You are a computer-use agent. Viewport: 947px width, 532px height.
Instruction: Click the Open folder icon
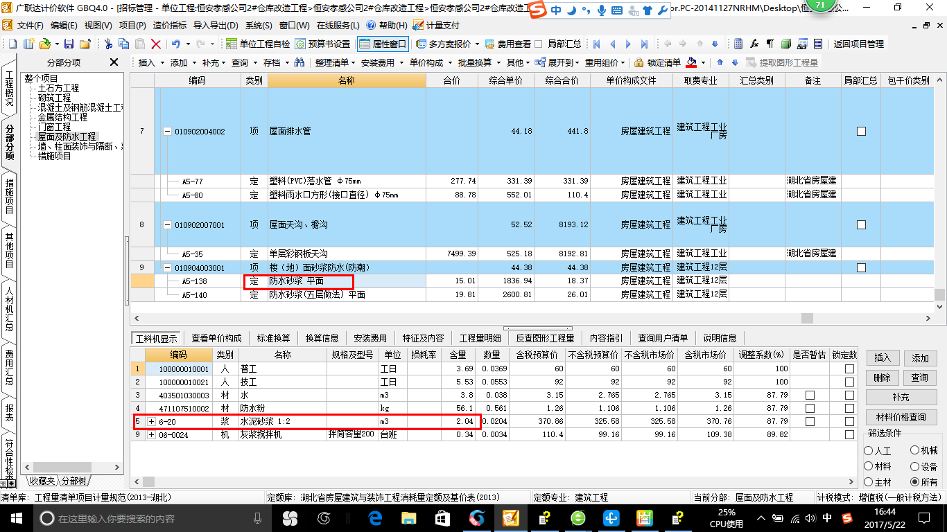[x=44, y=44]
